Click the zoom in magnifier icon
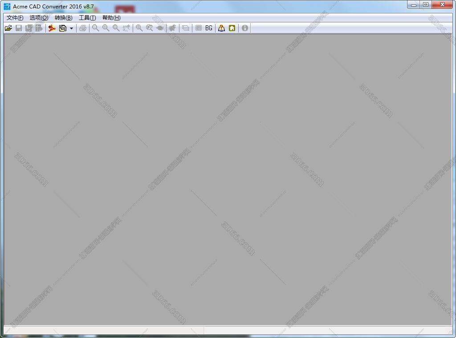The height and width of the screenshot is (338, 456). pyautogui.click(x=106, y=28)
